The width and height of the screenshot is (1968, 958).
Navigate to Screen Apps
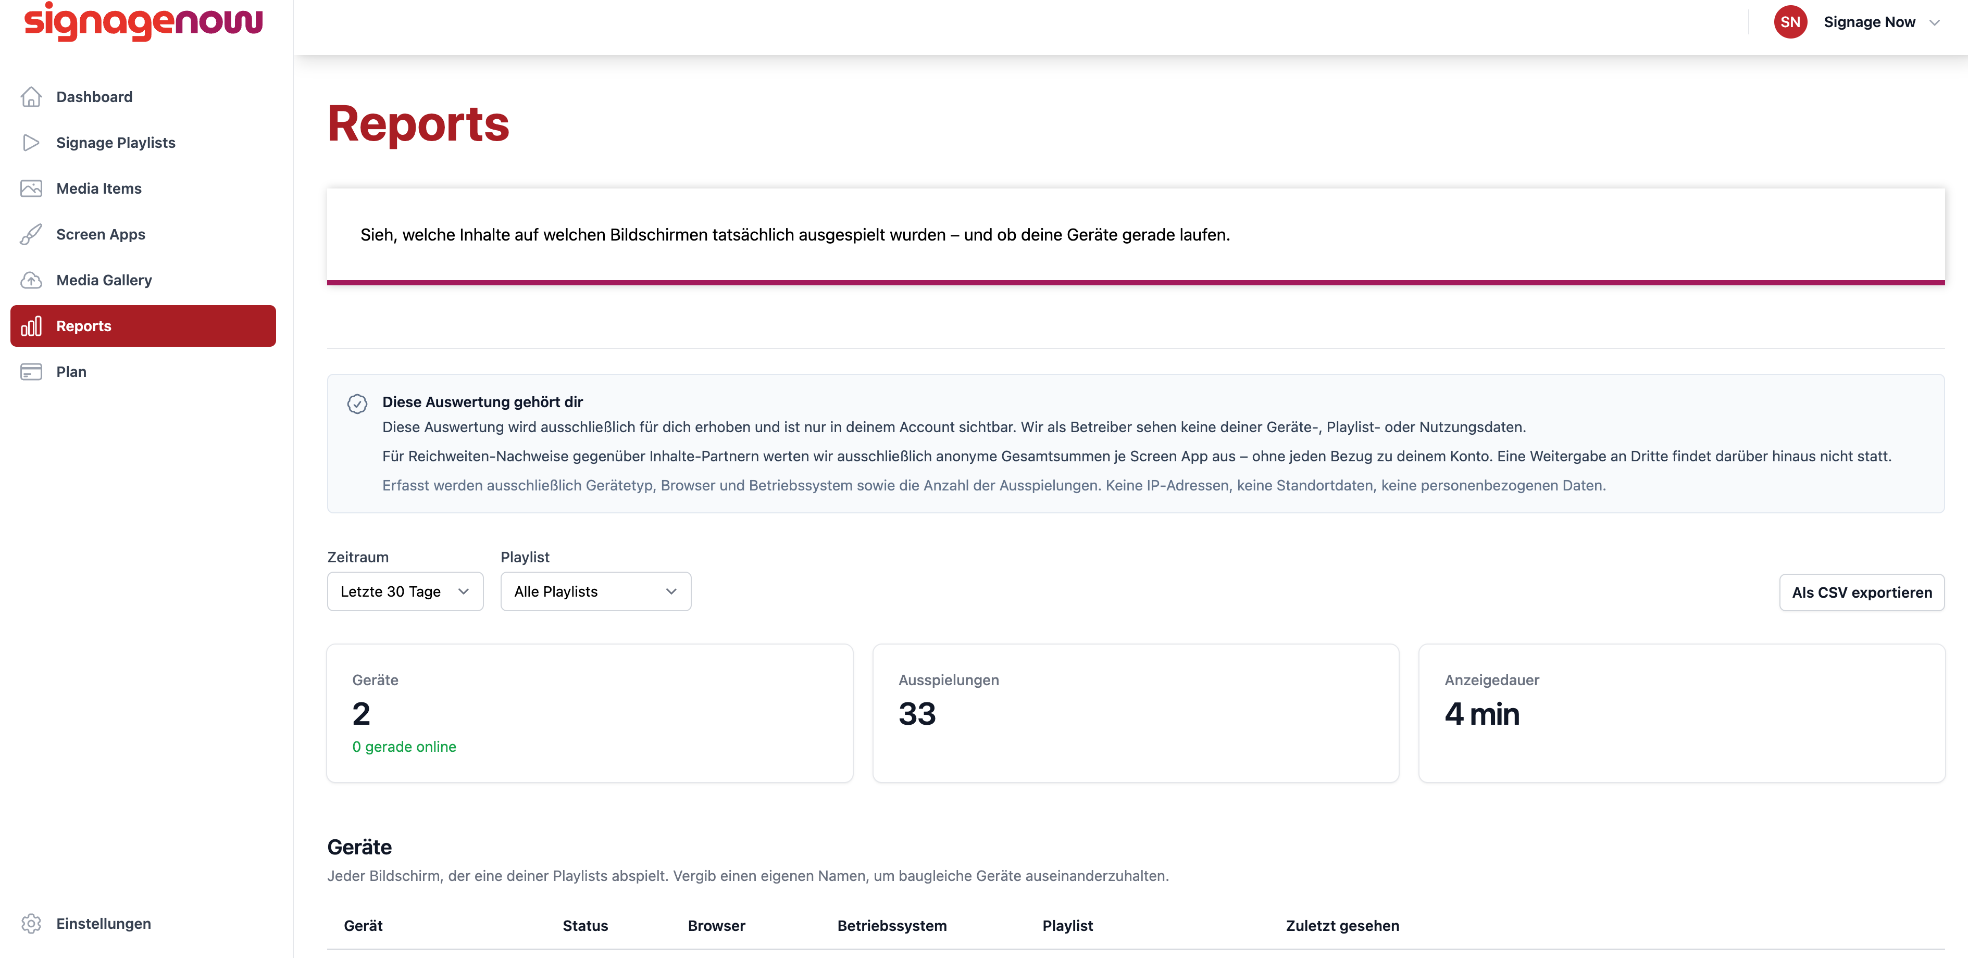(x=143, y=234)
